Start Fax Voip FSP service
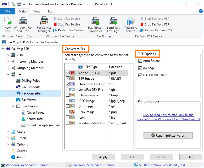The image size is (204, 168). click(155, 19)
